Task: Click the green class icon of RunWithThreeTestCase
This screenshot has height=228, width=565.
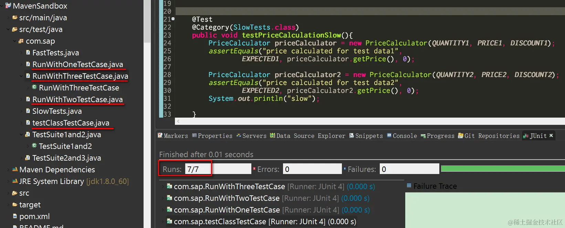Action: point(34,87)
